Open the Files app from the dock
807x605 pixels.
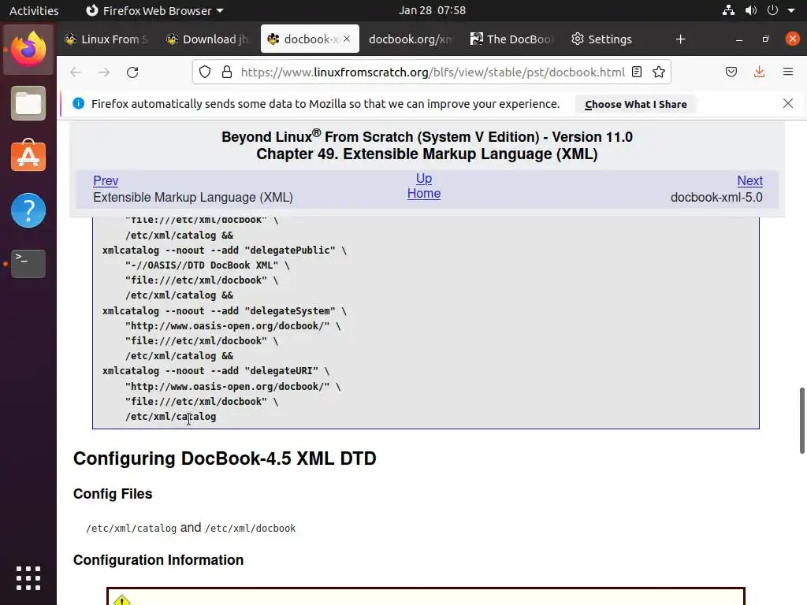(x=28, y=103)
